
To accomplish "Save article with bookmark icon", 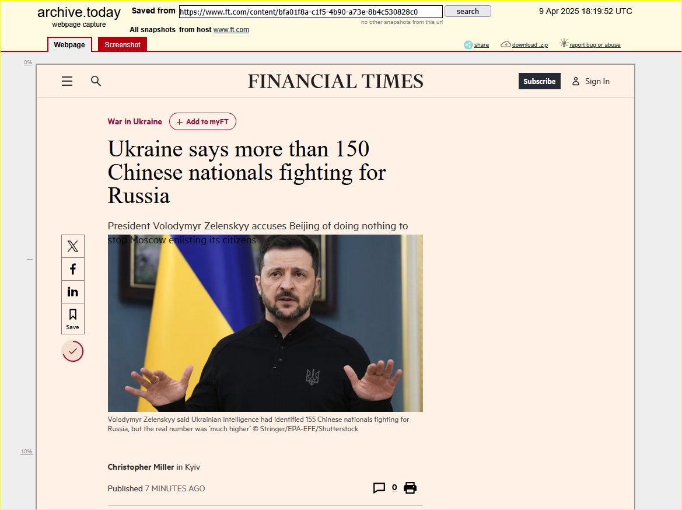I will click(x=73, y=319).
